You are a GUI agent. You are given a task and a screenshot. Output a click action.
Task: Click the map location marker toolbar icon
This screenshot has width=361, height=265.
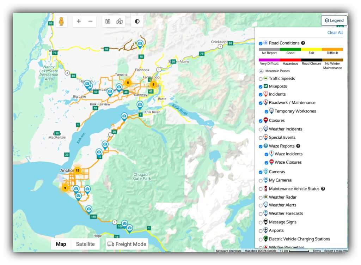tap(120, 22)
